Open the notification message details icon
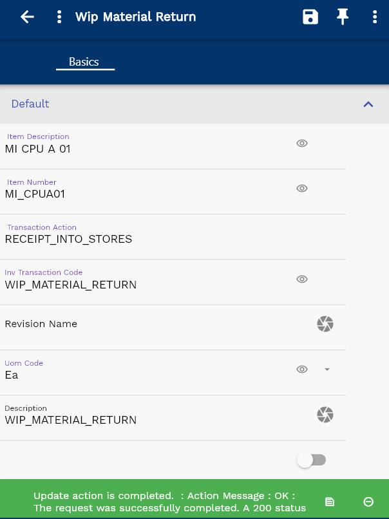Screen dimensions: 389x519 coord(330,502)
